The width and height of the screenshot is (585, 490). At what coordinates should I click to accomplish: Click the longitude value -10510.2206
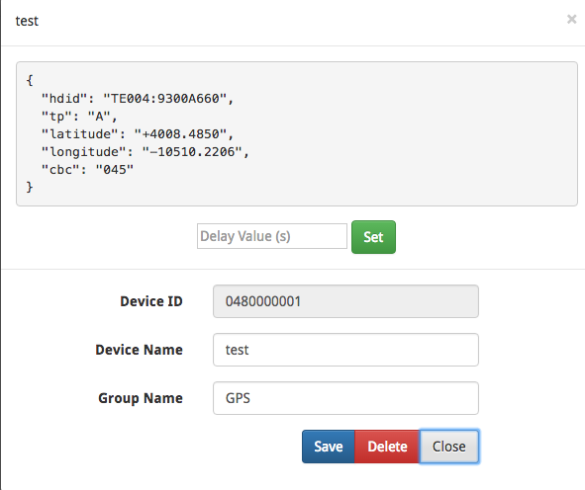pyautogui.click(x=192, y=152)
